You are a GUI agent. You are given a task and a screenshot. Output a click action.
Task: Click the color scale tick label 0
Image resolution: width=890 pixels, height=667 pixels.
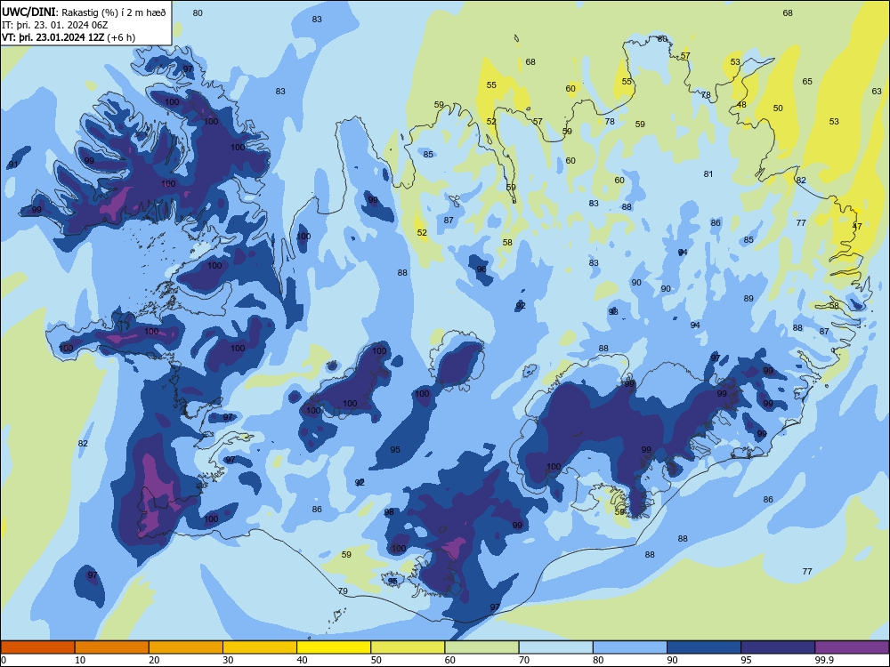pyautogui.click(x=4, y=660)
